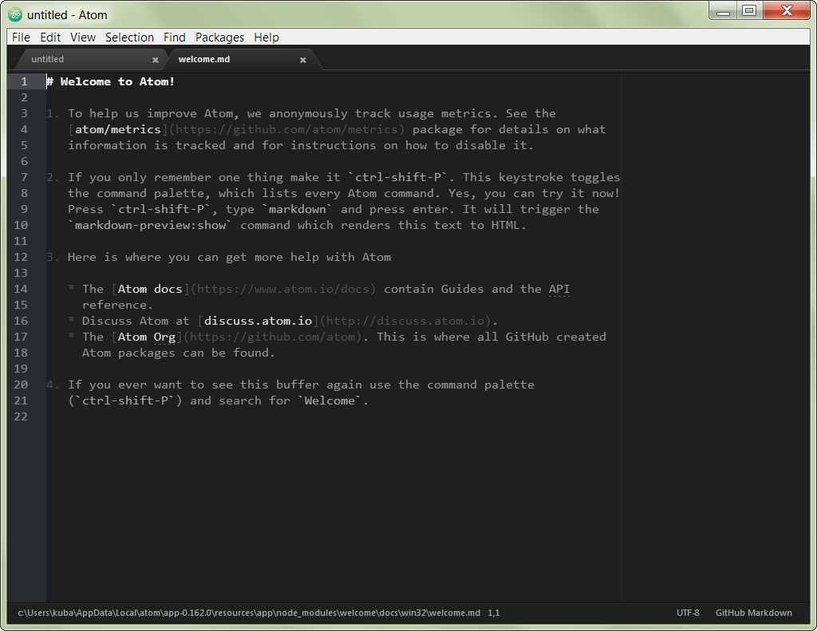Screen dimensions: 817x631
Task: Open the View menu
Action: [83, 37]
